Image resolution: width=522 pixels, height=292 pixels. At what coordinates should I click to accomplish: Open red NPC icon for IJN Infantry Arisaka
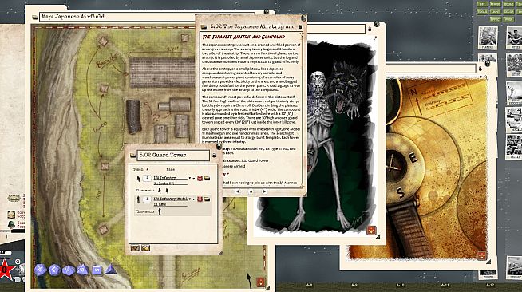tap(200, 178)
